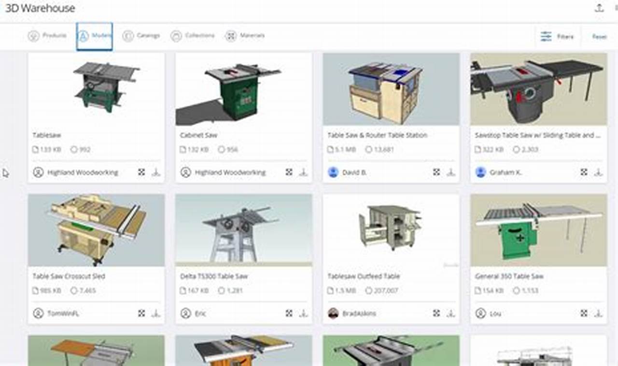Download the Tablesaw model

coord(155,172)
